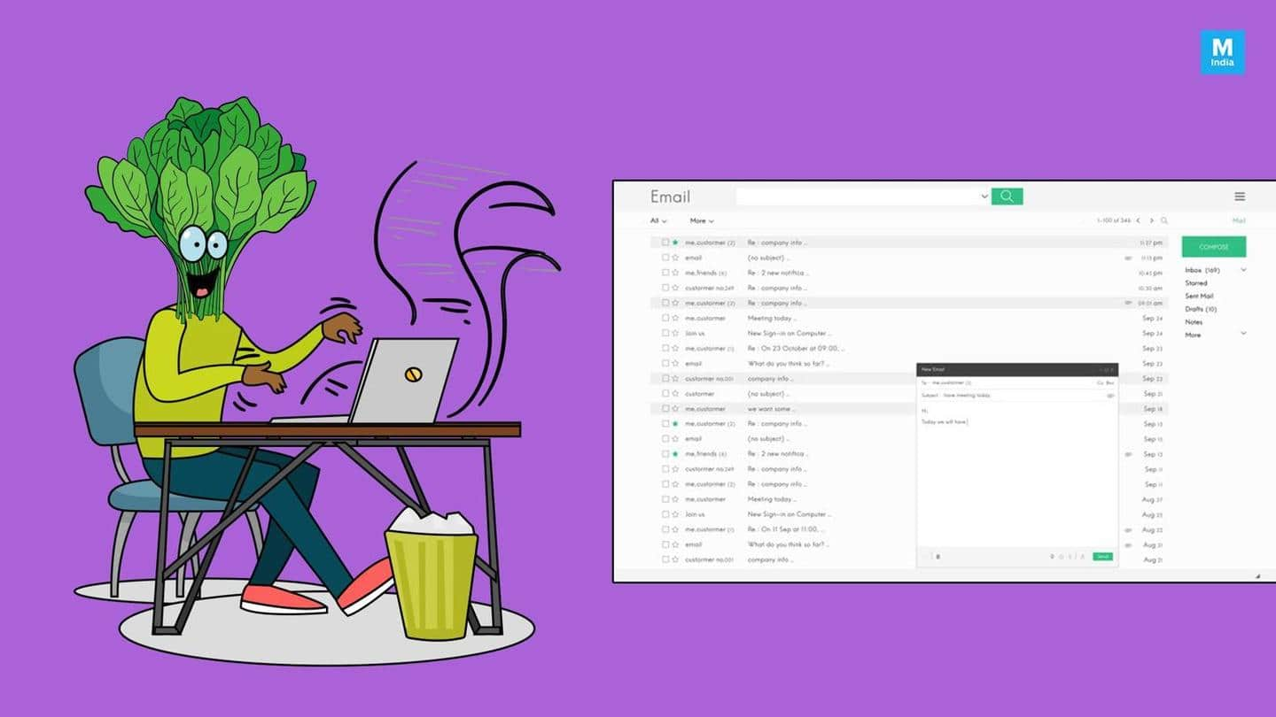This screenshot has width=1276, height=717.
Task: Click into the Email search field
Action: [x=858, y=197]
